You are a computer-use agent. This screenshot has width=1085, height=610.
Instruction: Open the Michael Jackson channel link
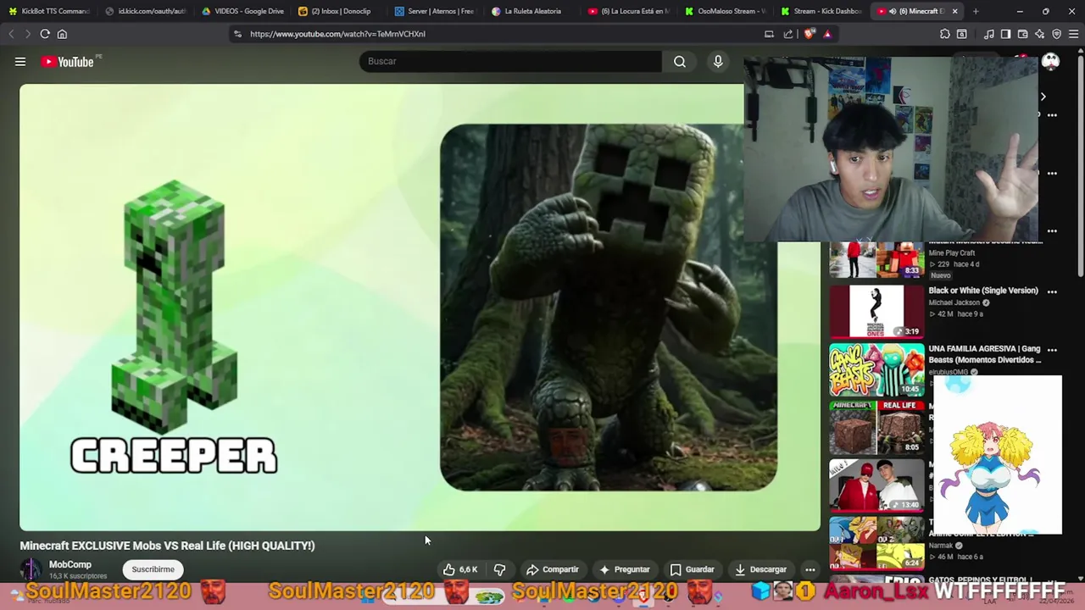[954, 302]
